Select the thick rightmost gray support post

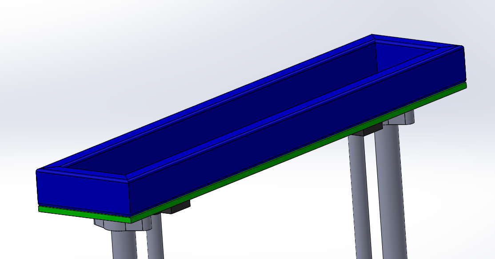point(391,195)
